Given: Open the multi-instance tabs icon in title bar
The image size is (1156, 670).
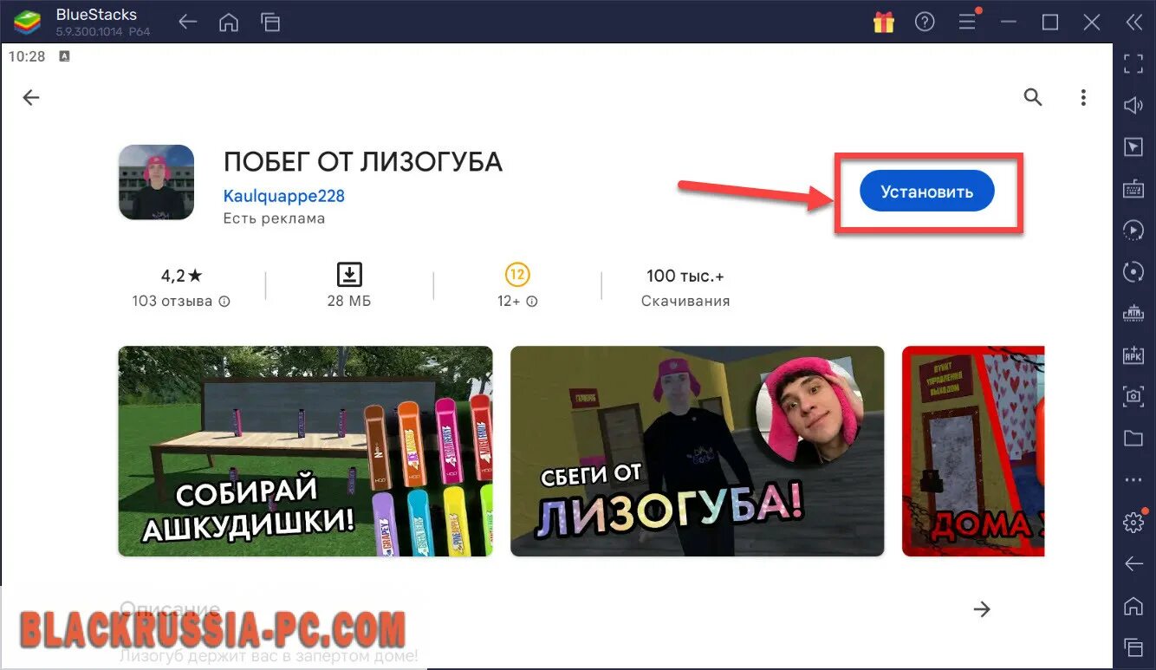Looking at the screenshot, I should [x=270, y=23].
